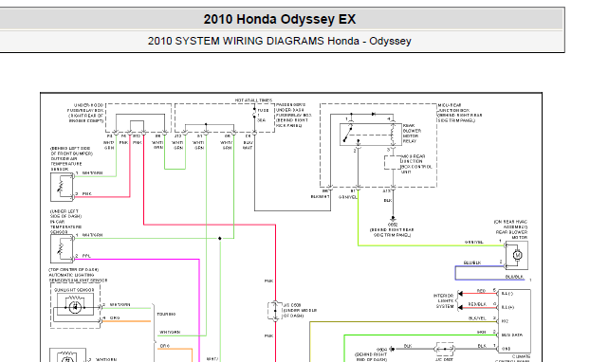Click the relay diode symbol above the relay
The width and height of the screenshot is (590, 362).
coord(373,114)
